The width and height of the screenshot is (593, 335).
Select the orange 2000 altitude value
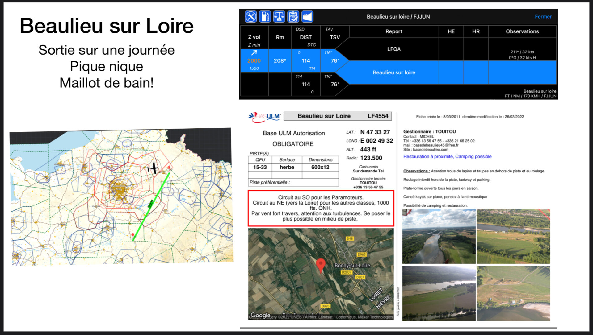point(254,61)
